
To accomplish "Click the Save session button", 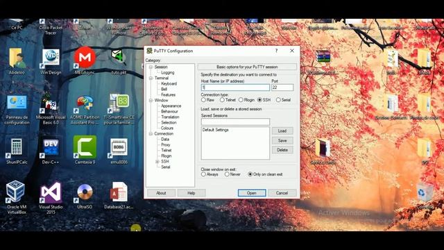I will [282, 140].
